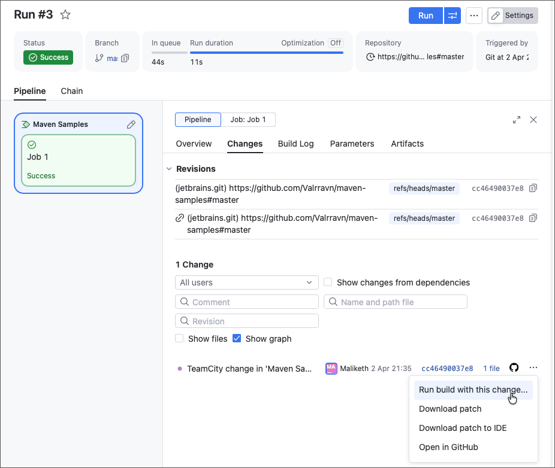Open the top more actions ellipsis
Image resolution: width=555 pixels, height=468 pixels.
[x=474, y=16]
